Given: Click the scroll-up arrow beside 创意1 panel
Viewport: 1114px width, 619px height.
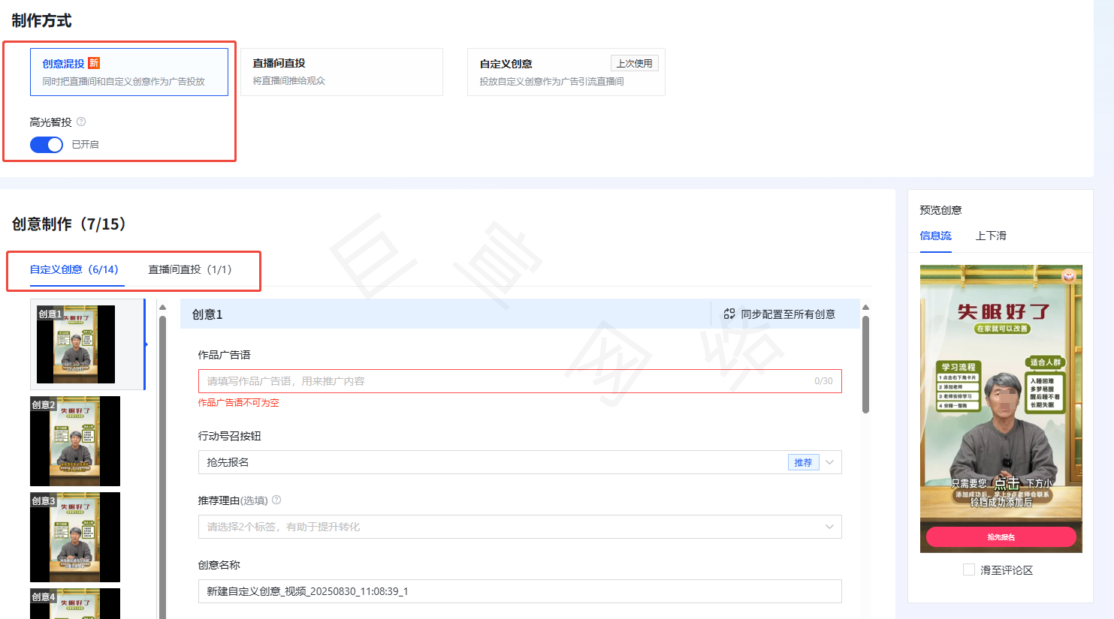Looking at the screenshot, I should (865, 308).
